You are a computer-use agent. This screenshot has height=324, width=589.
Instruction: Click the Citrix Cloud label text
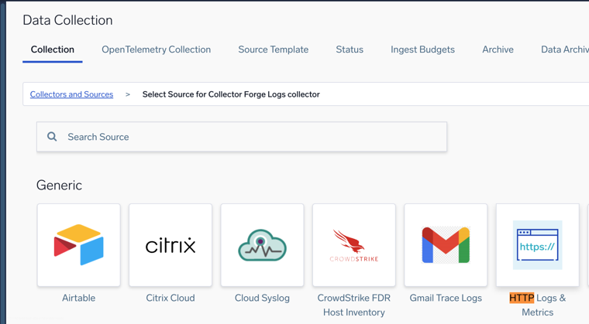click(170, 298)
